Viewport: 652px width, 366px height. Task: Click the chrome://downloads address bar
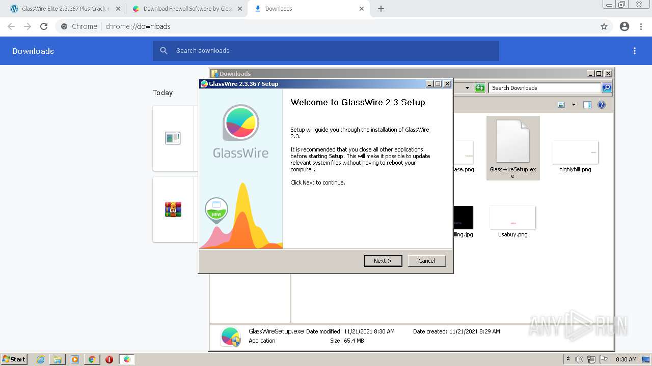(x=326, y=26)
